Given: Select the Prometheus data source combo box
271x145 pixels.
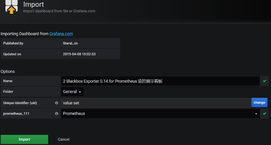Looking at the screenshot, I should (x=160, y=114).
